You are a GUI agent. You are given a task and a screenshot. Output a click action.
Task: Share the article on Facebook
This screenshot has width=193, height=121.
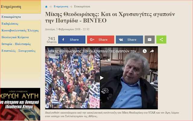72,39
